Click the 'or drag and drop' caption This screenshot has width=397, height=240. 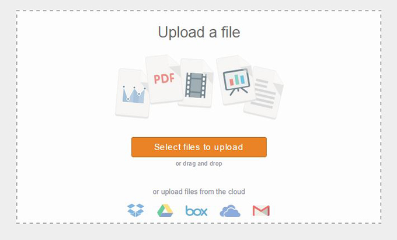199,164
